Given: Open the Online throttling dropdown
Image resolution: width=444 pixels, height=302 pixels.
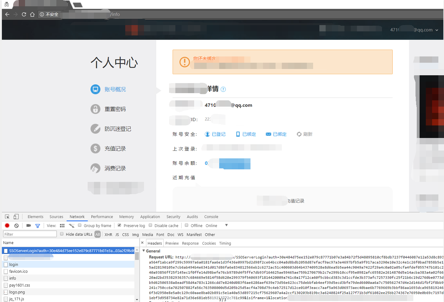Looking at the screenshot, I should pyautogui.click(x=217, y=225).
